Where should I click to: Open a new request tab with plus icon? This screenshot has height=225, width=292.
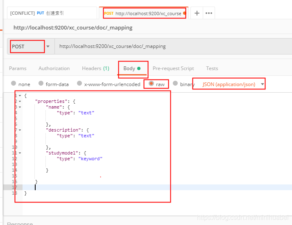[197, 13]
